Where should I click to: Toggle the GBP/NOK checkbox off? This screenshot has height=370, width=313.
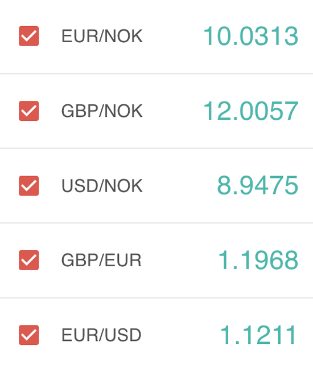[28, 111]
